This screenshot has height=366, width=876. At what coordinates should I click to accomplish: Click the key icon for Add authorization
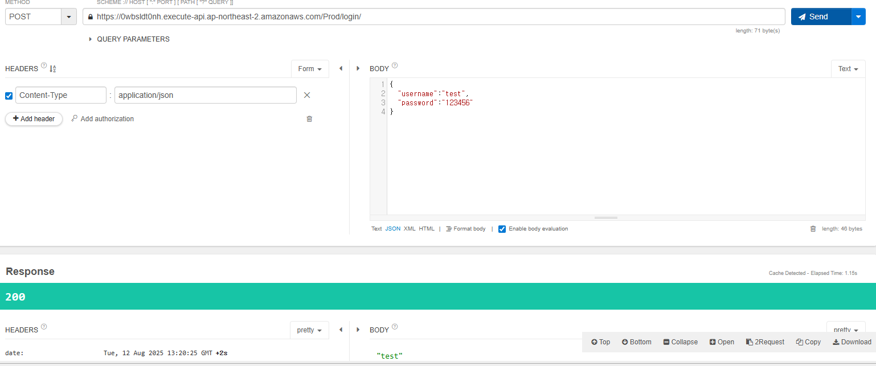pos(74,118)
